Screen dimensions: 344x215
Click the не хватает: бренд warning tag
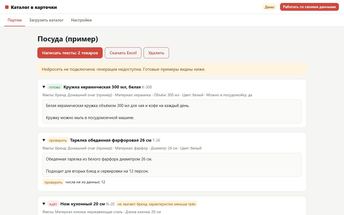point(157,204)
